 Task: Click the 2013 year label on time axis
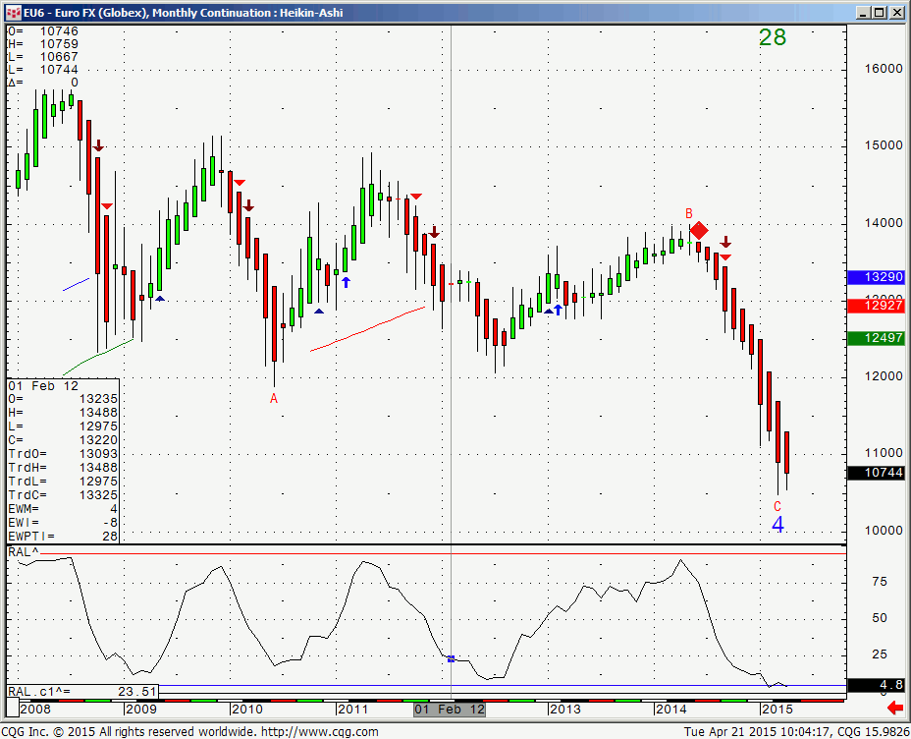click(564, 710)
